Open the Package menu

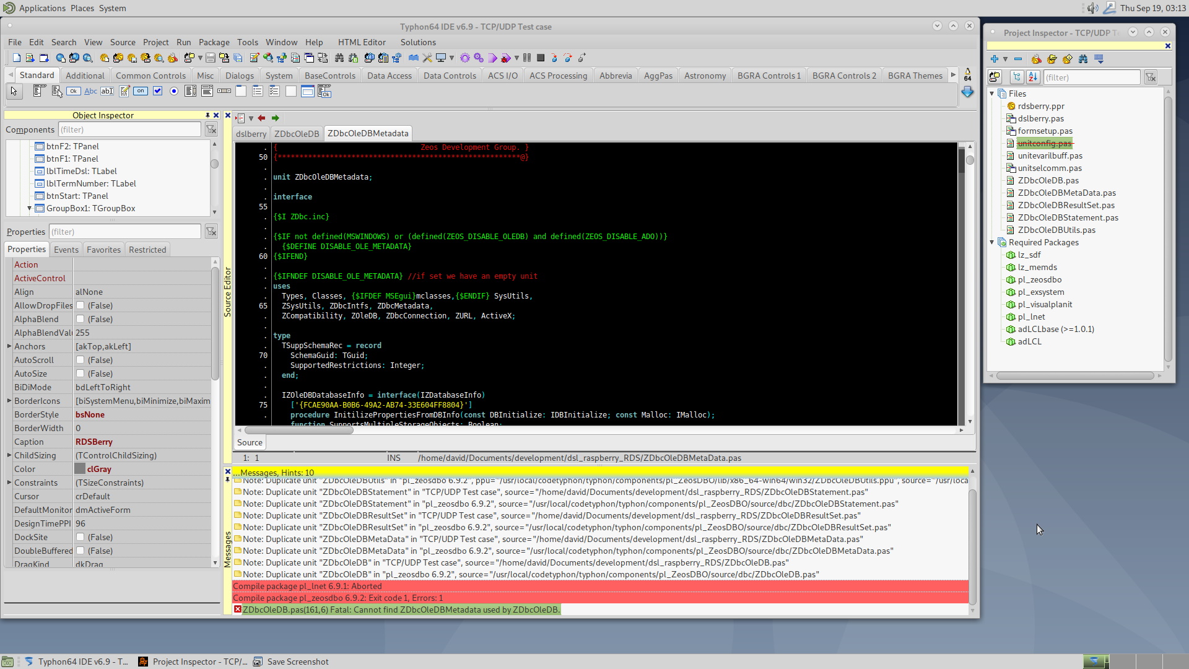pyautogui.click(x=214, y=42)
